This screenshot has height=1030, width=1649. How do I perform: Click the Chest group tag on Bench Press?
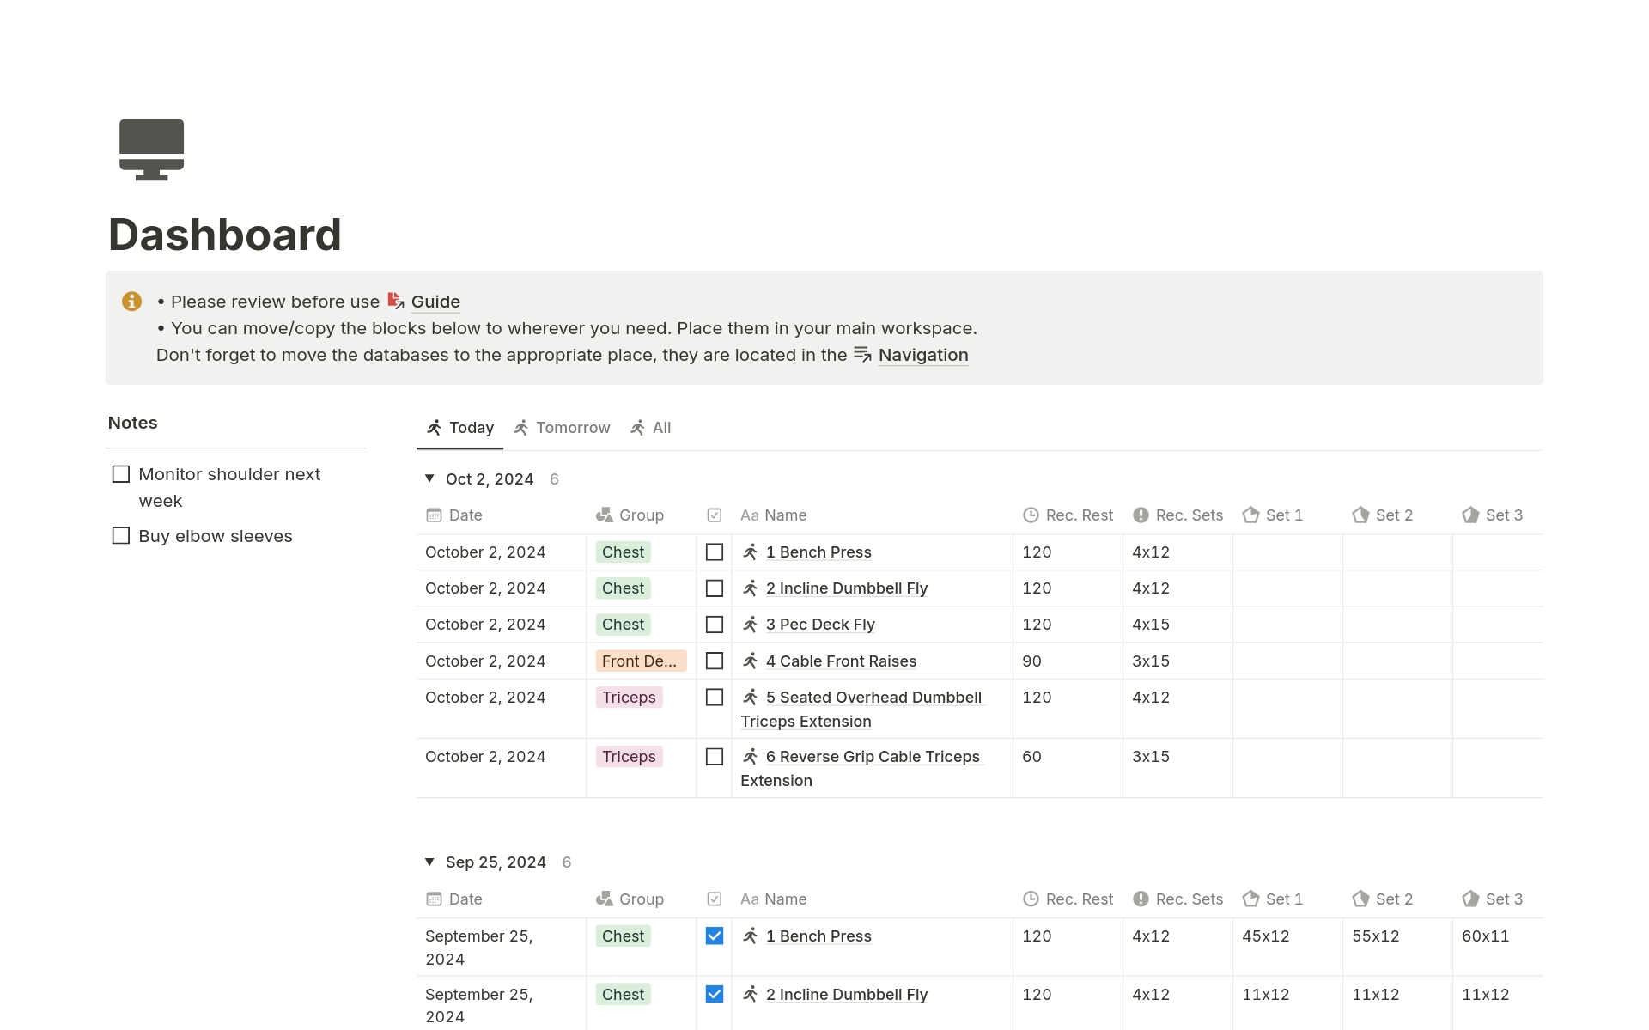tap(622, 552)
